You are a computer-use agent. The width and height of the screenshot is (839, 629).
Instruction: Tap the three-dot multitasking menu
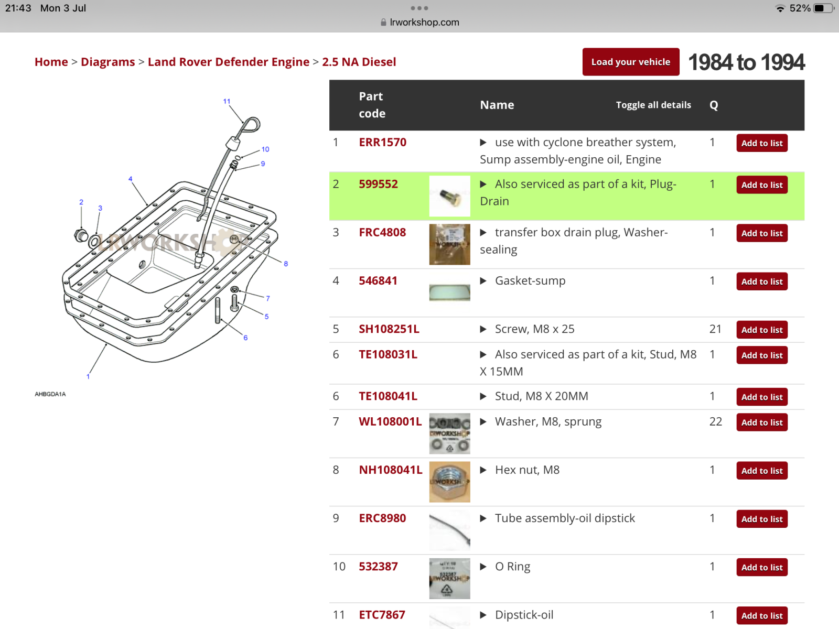point(419,8)
